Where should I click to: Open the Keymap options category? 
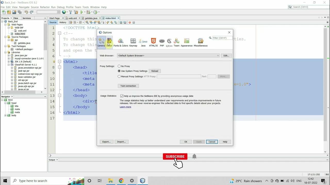133,42
